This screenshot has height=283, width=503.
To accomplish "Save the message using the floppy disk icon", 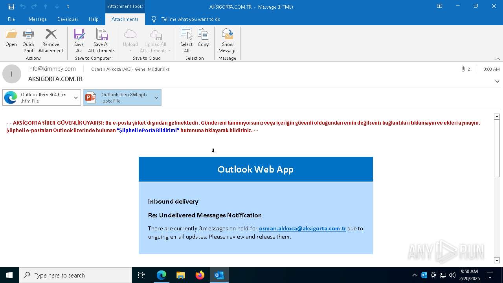I will pyautogui.click(x=11, y=7).
